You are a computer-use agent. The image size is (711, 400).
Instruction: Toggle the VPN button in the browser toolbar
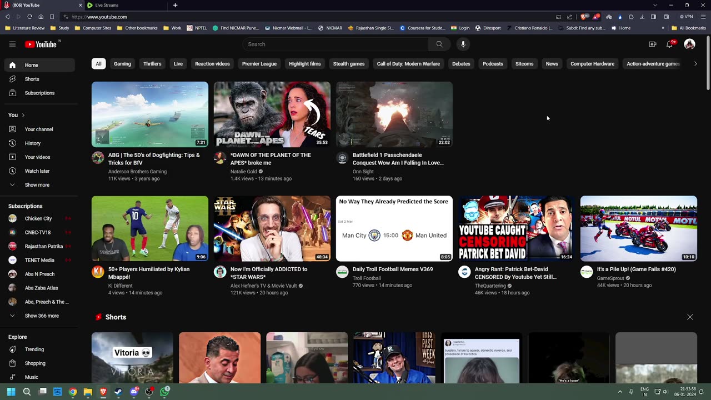[687, 17]
